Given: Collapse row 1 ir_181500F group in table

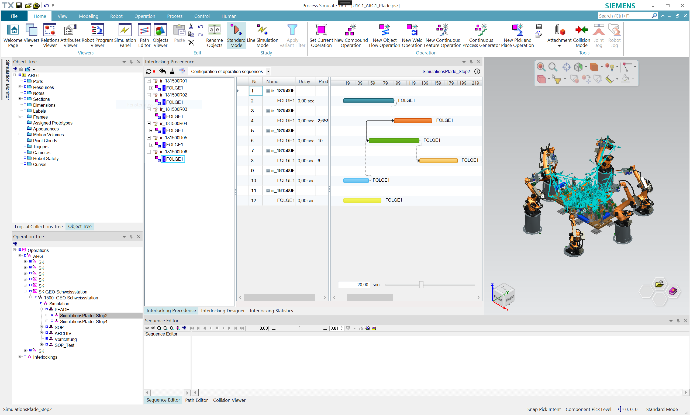Looking at the screenshot, I should pos(268,91).
